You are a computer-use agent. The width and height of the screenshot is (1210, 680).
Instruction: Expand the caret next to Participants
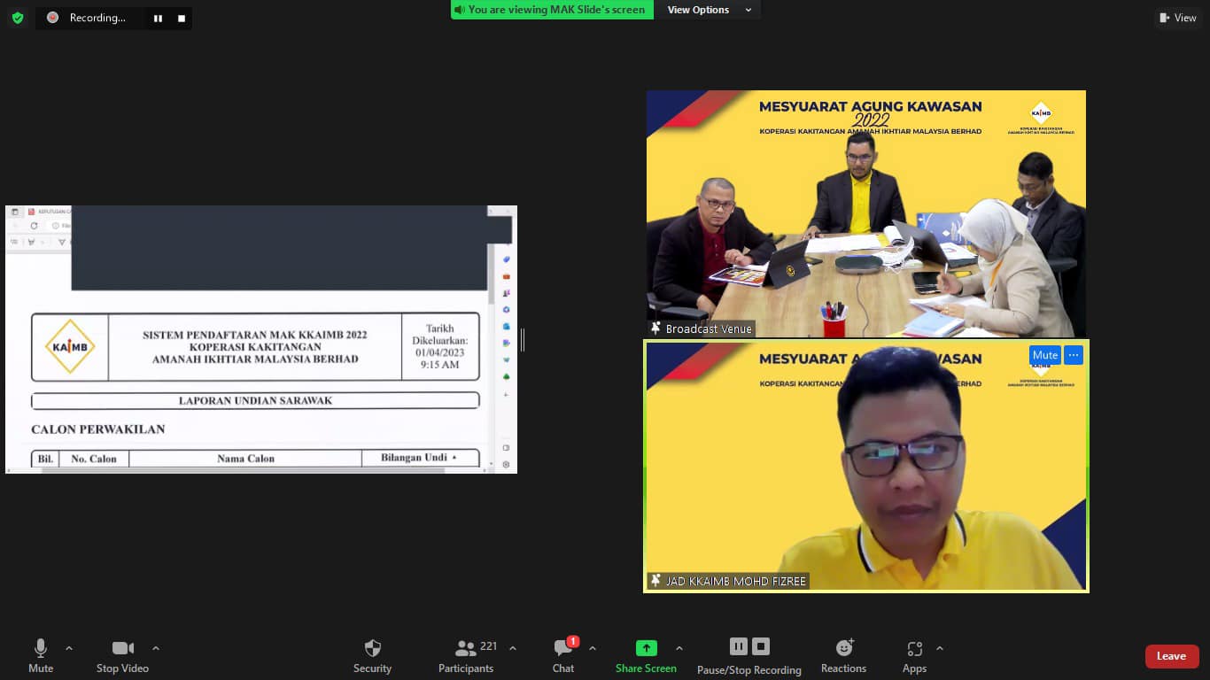coord(513,648)
